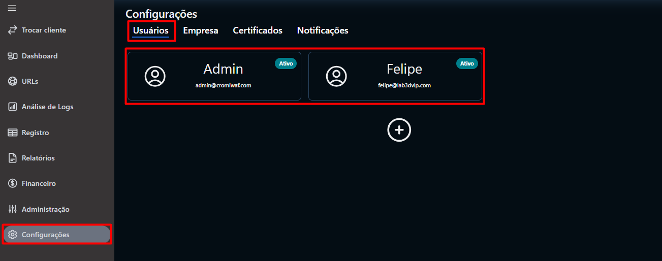Viewport: 662px width, 261px height.
Task: Open the Certificados tab
Action: click(x=258, y=30)
